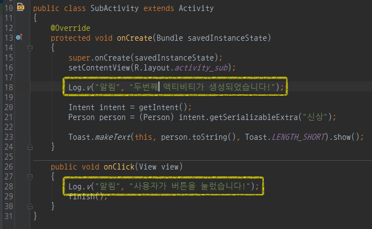The image size is (372, 229).
Task: Click line number 28 in the gutter
Action: coord(9,187)
